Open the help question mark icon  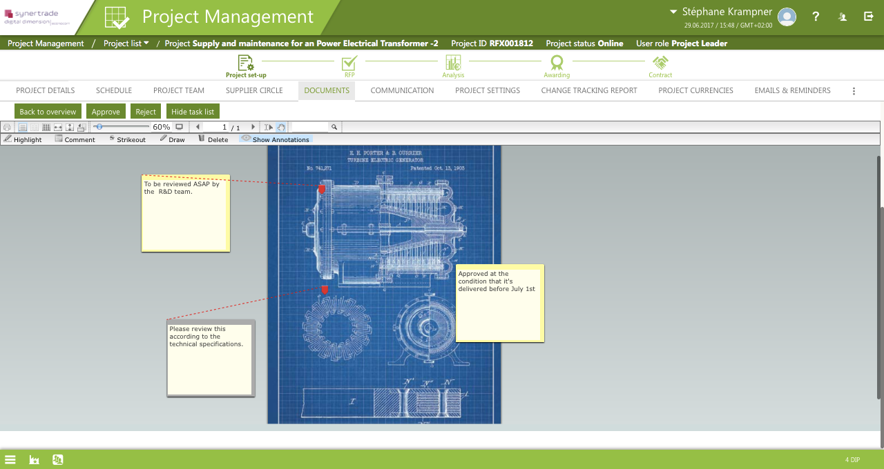[x=816, y=17]
